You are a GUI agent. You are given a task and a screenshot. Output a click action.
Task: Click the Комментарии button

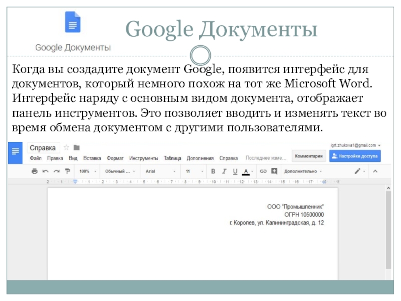coord(308,156)
